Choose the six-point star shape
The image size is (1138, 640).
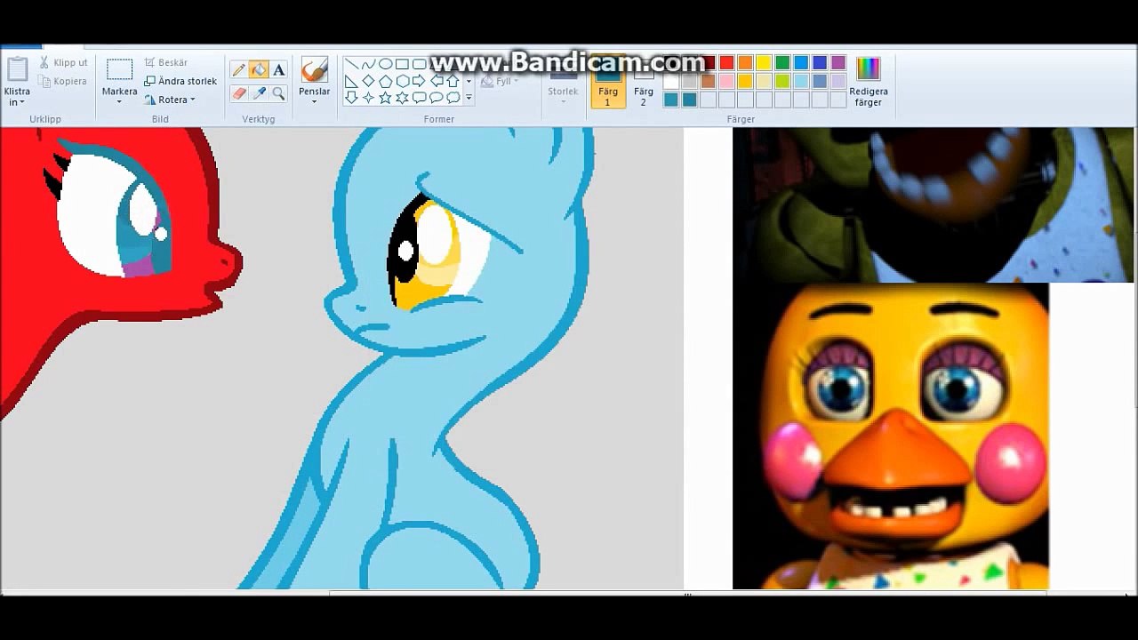click(x=402, y=98)
